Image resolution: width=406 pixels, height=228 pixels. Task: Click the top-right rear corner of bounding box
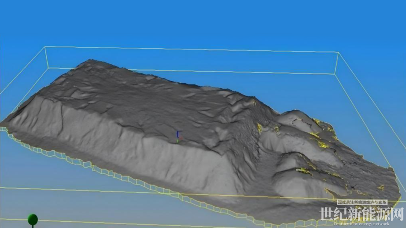click(x=338, y=52)
